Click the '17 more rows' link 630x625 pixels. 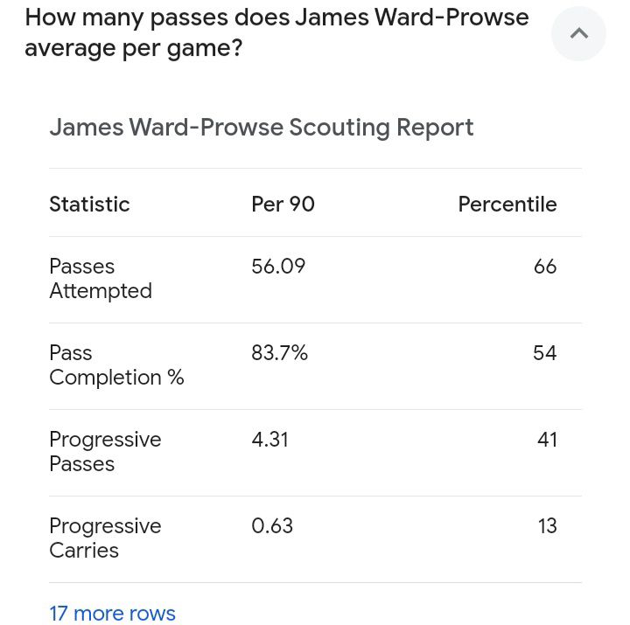pos(112,613)
